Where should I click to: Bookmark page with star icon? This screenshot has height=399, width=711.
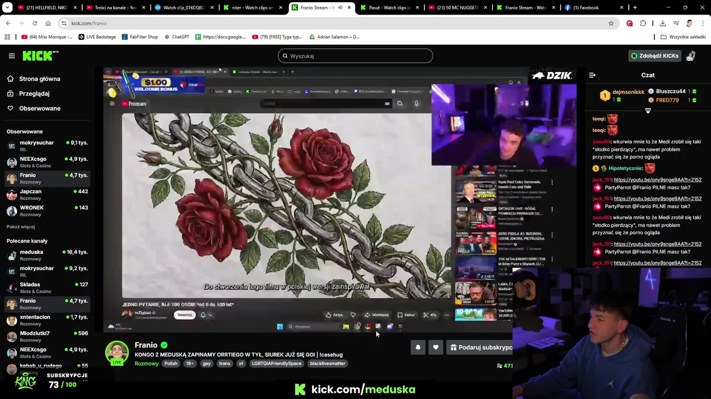click(x=610, y=23)
